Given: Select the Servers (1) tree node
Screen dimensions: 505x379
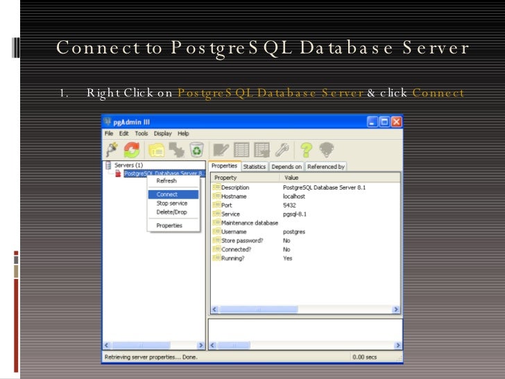Looking at the screenshot, I should point(128,165).
